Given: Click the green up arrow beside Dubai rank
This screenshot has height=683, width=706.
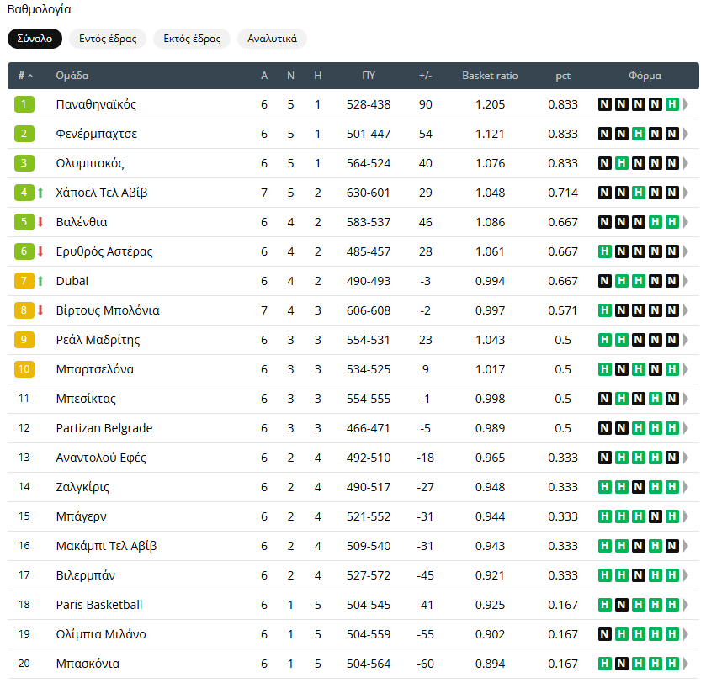Looking at the screenshot, I should [40, 281].
